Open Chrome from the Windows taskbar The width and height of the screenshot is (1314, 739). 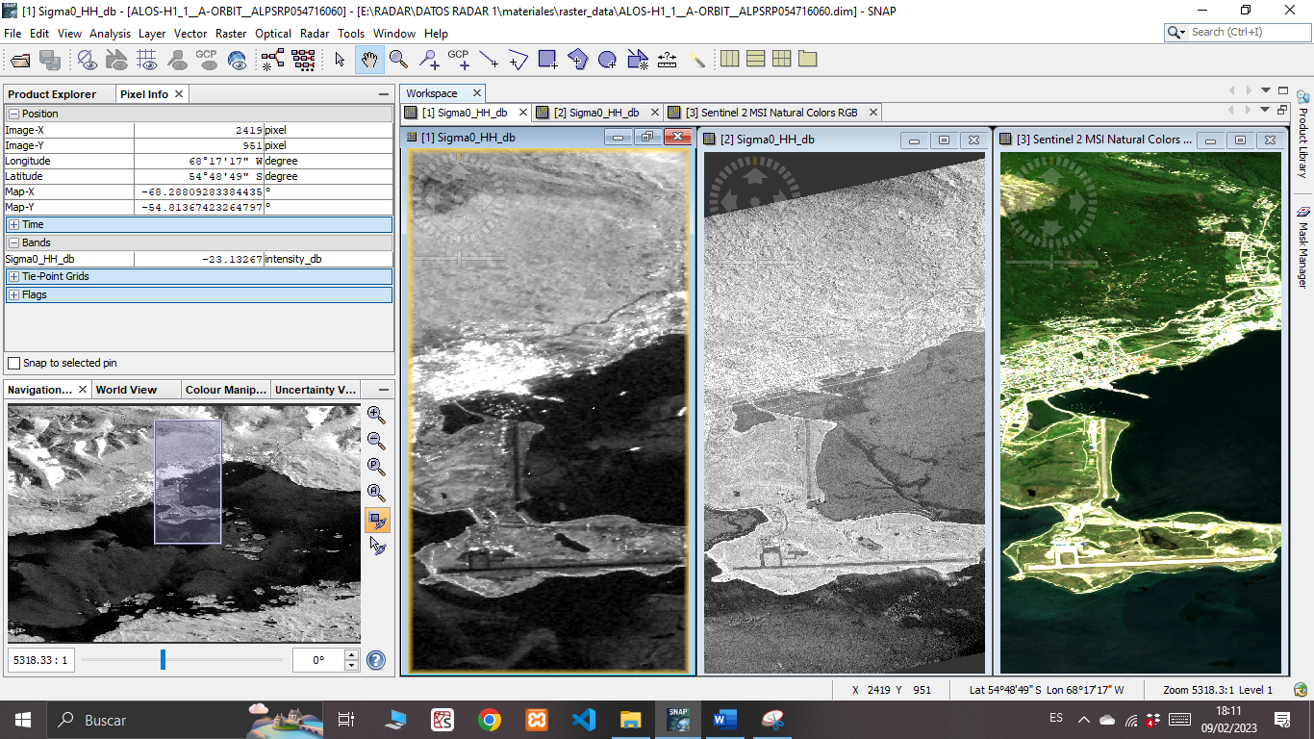(490, 720)
